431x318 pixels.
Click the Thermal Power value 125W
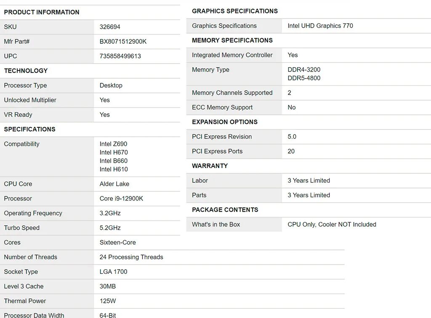pos(107,301)
